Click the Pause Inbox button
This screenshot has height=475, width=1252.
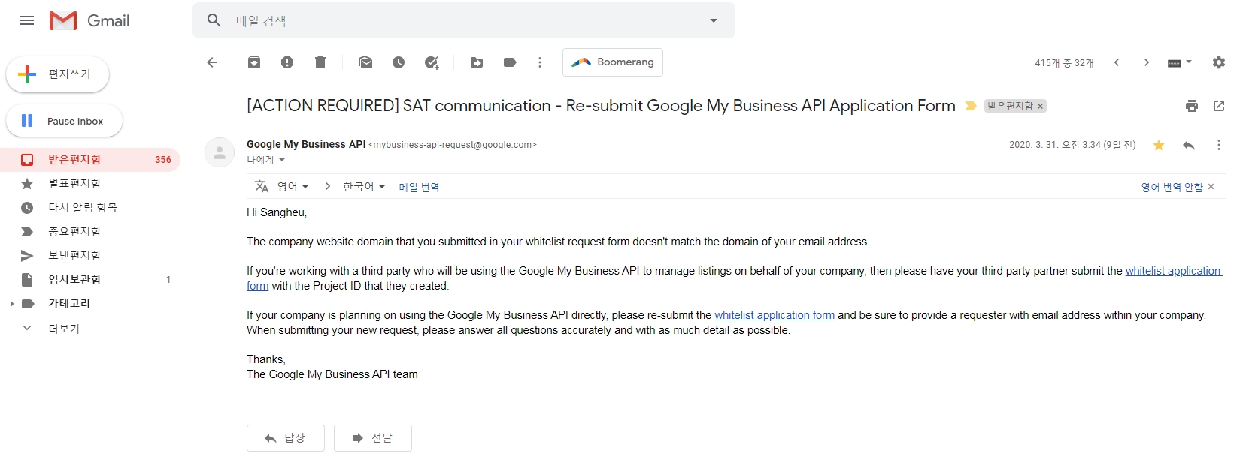(x=65, y=121)
